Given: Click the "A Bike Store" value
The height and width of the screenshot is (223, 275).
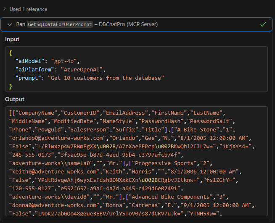Looking at the screenshot, I should 197,130.
